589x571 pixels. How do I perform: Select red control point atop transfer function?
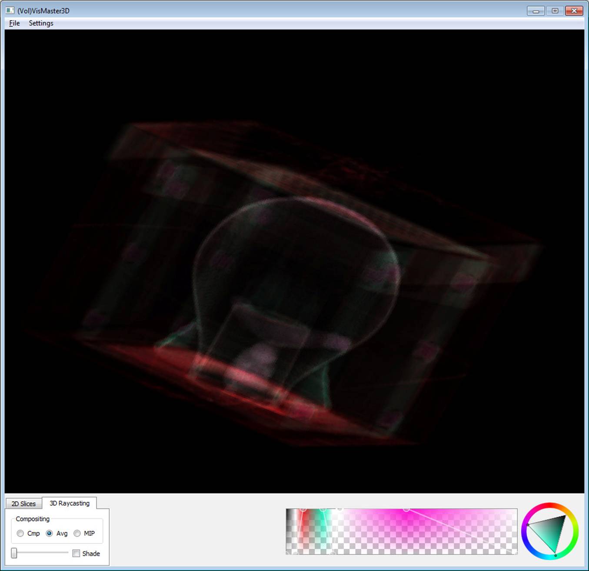[303, 509]
